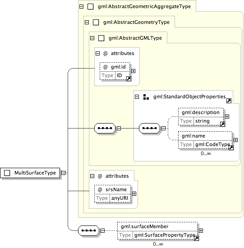Select the srsName attribute box
Image resolution: width=244 pixels, height=248 pixels.
tap(112, 194)
